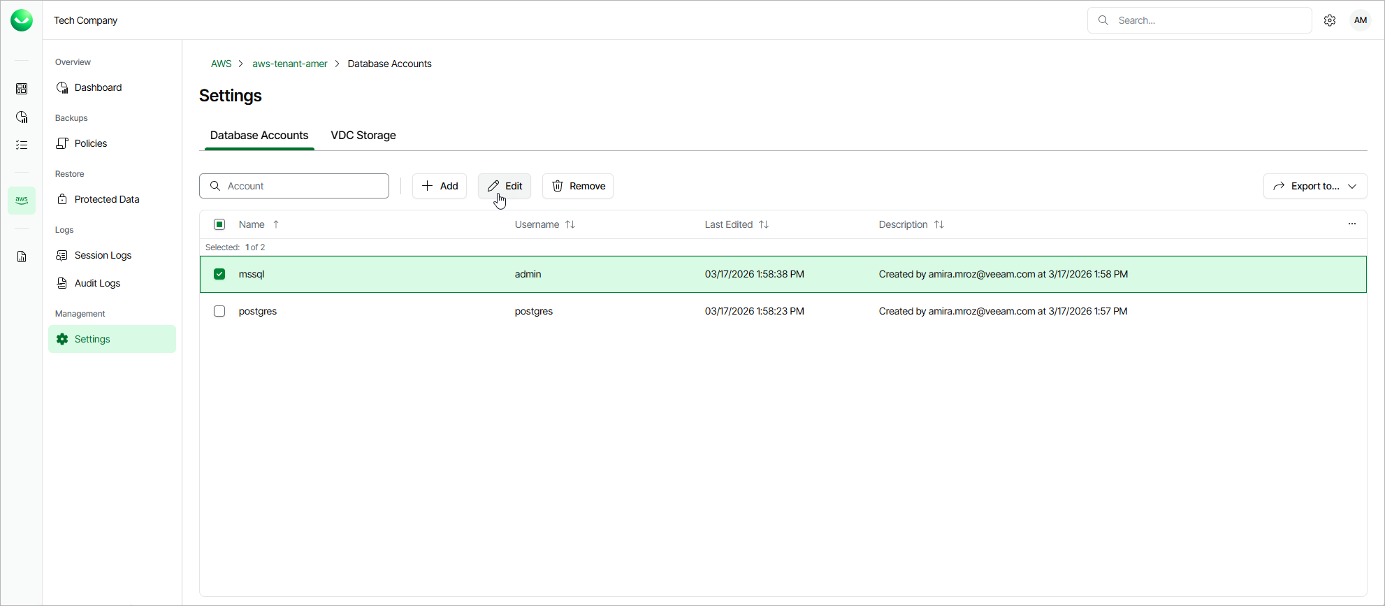The height and width of the screenshot is (606, 1385).
Task: Click the Tech Company title
Action: (86, 20)
